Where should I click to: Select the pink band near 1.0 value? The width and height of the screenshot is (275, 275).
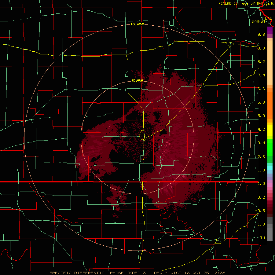pyautogui.click(x=270, y=185)
